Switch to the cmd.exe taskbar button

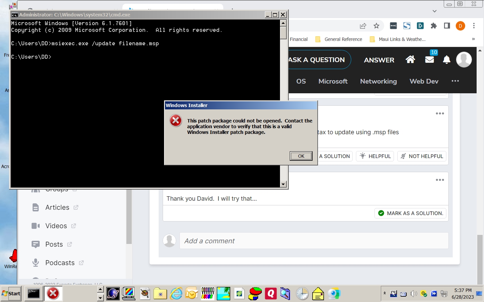pyautogui.click(x=34, y=294)
